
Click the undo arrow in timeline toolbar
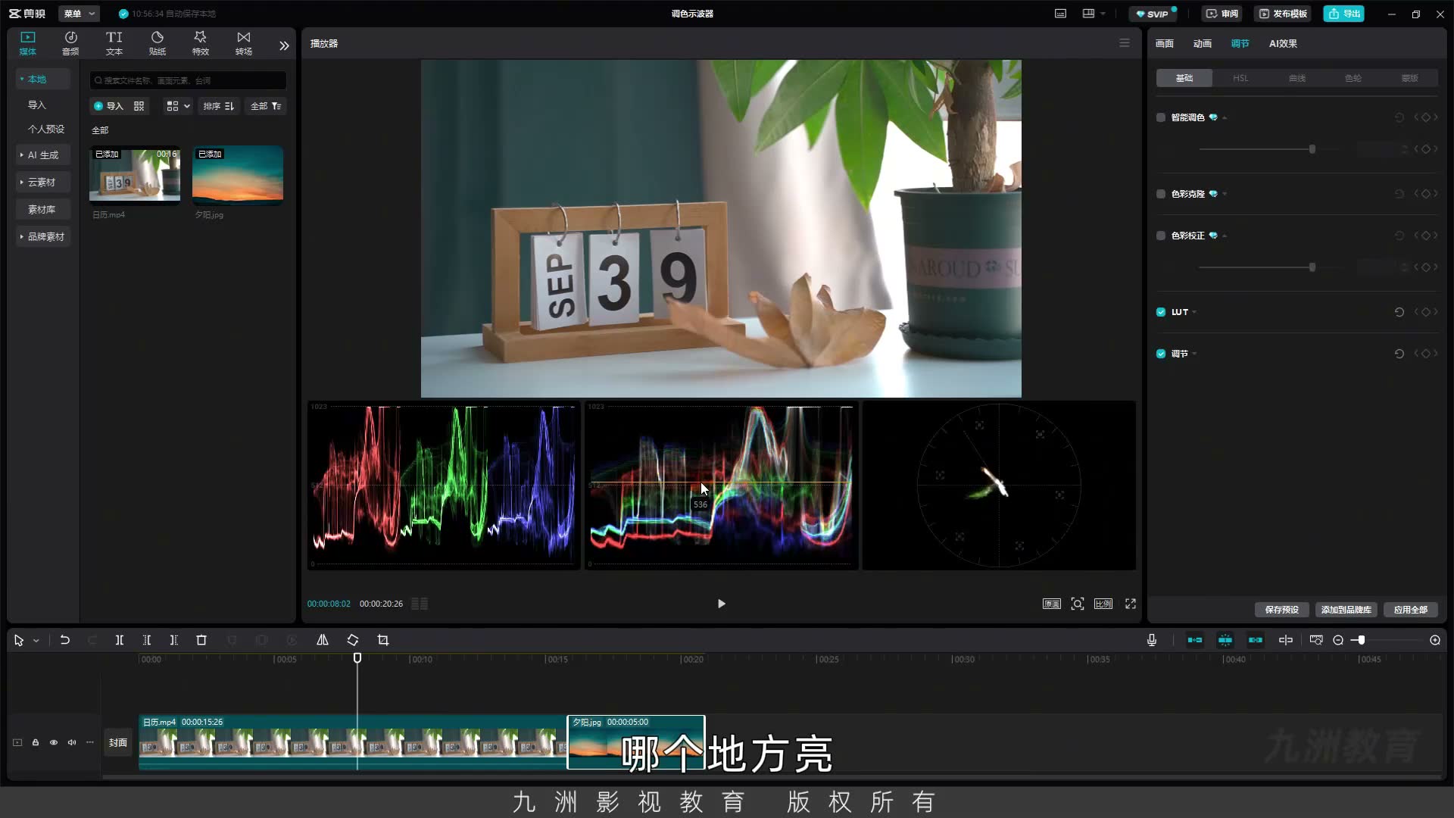(x=65, y=640)
